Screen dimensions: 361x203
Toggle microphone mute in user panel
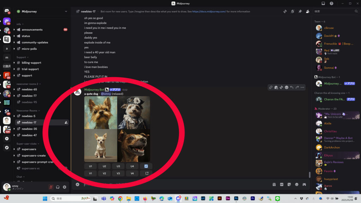51,187
